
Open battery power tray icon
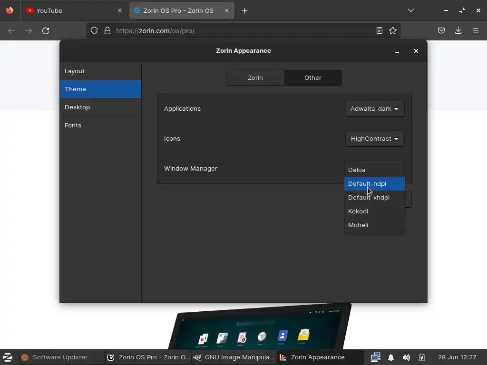point(421,357)
